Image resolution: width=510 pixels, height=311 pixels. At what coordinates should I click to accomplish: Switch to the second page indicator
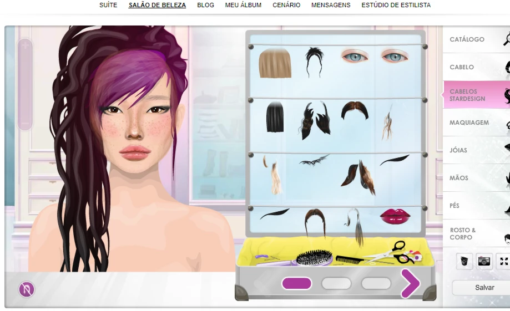pos(336,283)
